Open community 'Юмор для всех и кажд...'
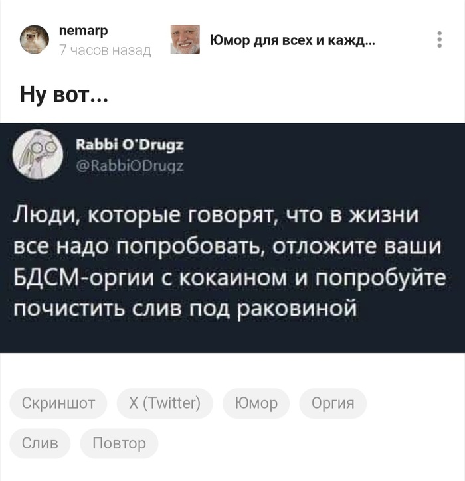The height and width of the screenshot is (481, 465). 292,40
